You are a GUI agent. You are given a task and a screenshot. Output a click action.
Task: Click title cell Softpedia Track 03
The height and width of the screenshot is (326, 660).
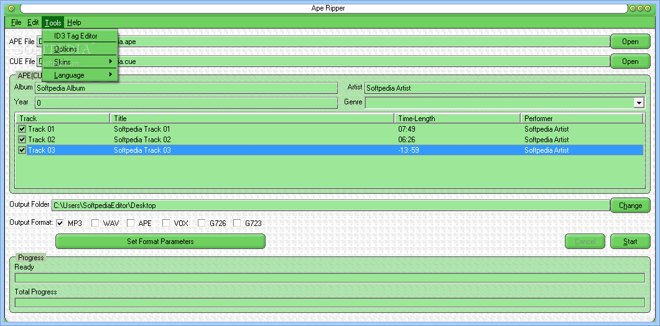coord(142,150)
